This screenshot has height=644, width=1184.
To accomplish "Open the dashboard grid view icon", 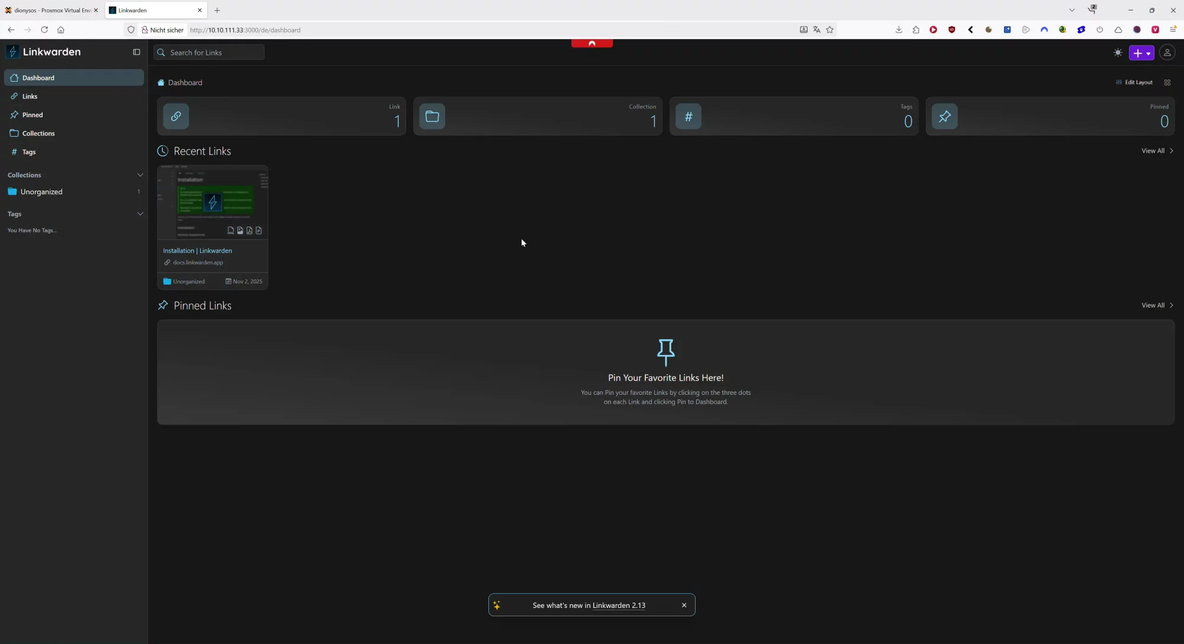I will tap(1167, 82).
